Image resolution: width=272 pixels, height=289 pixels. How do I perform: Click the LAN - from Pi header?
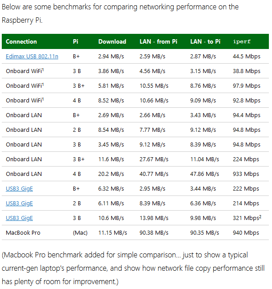pyautogui.click(x=158, y=42)
